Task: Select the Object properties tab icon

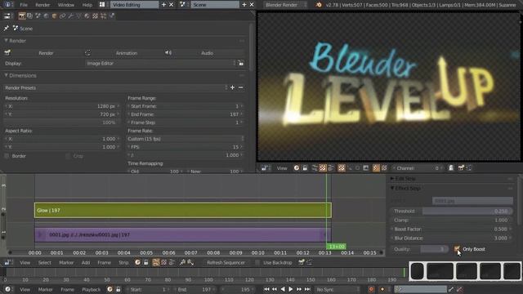Action: click(54, 16)
